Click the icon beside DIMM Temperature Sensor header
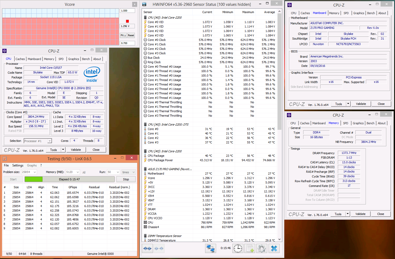The image size is (395, 259). point(145,236)
